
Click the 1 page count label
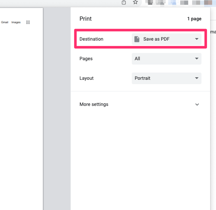point(194,19)
